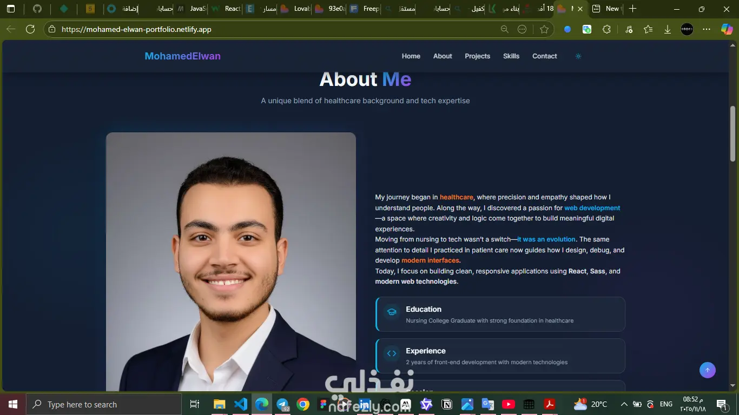The image size is (739, 415).
Task: Click "2 years of front-end development" text
Action: (x=487, y=362)
